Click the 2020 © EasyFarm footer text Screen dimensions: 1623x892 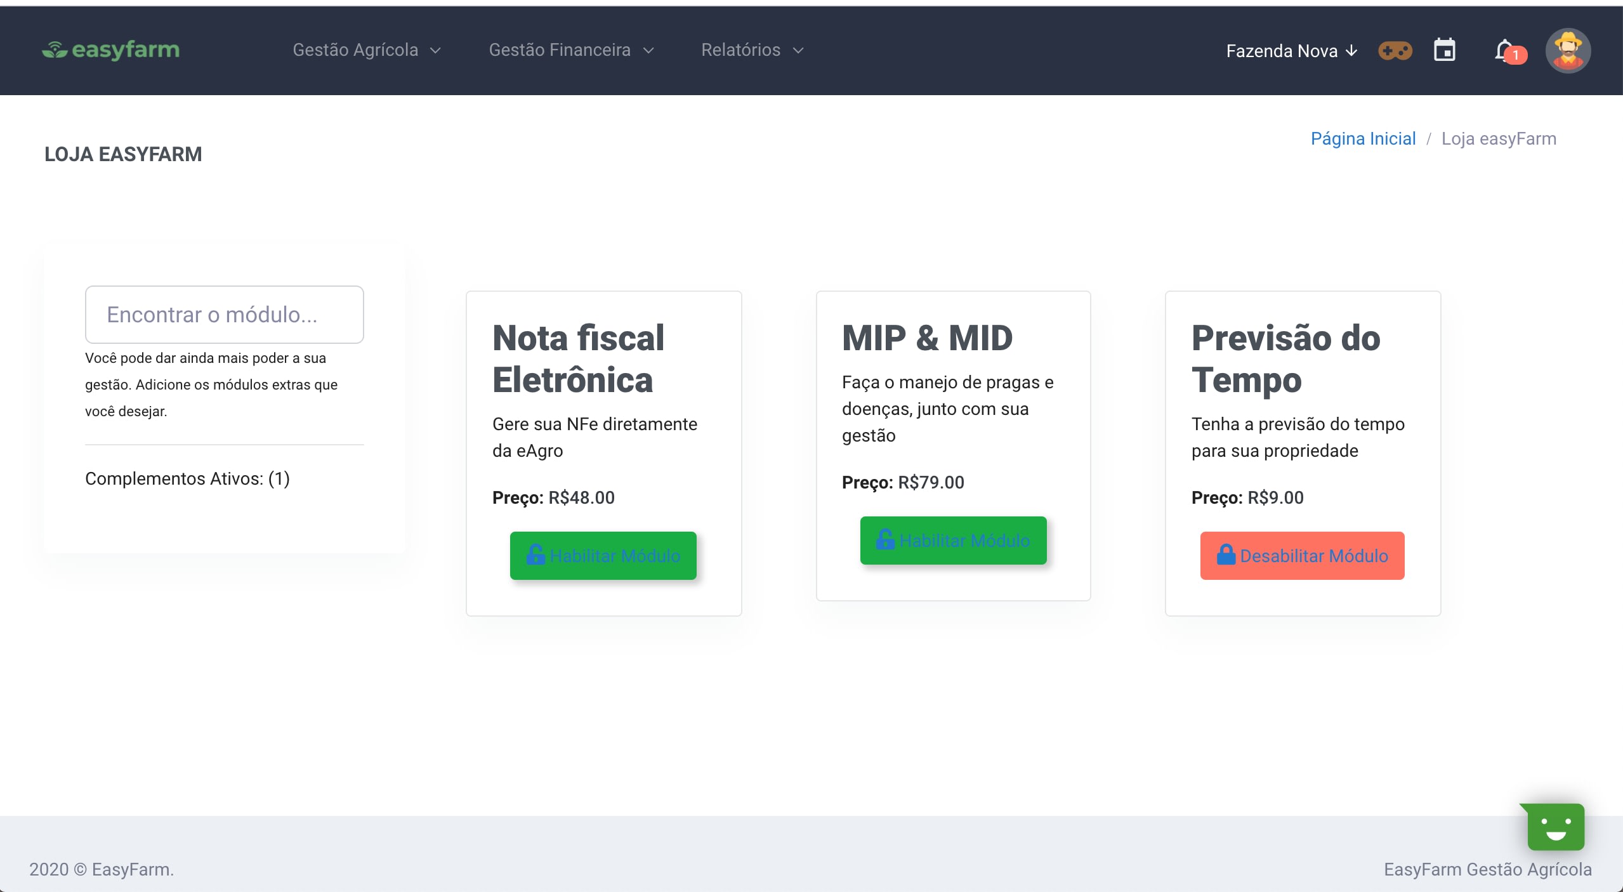[x=102, y=869]
